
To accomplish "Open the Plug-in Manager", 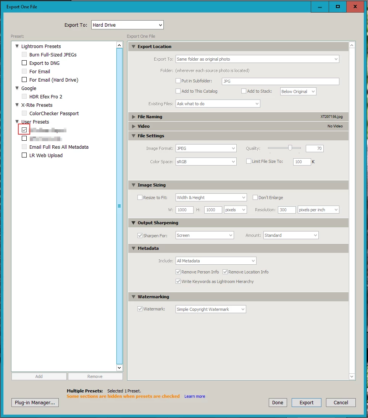I will [x=35, y=402].
